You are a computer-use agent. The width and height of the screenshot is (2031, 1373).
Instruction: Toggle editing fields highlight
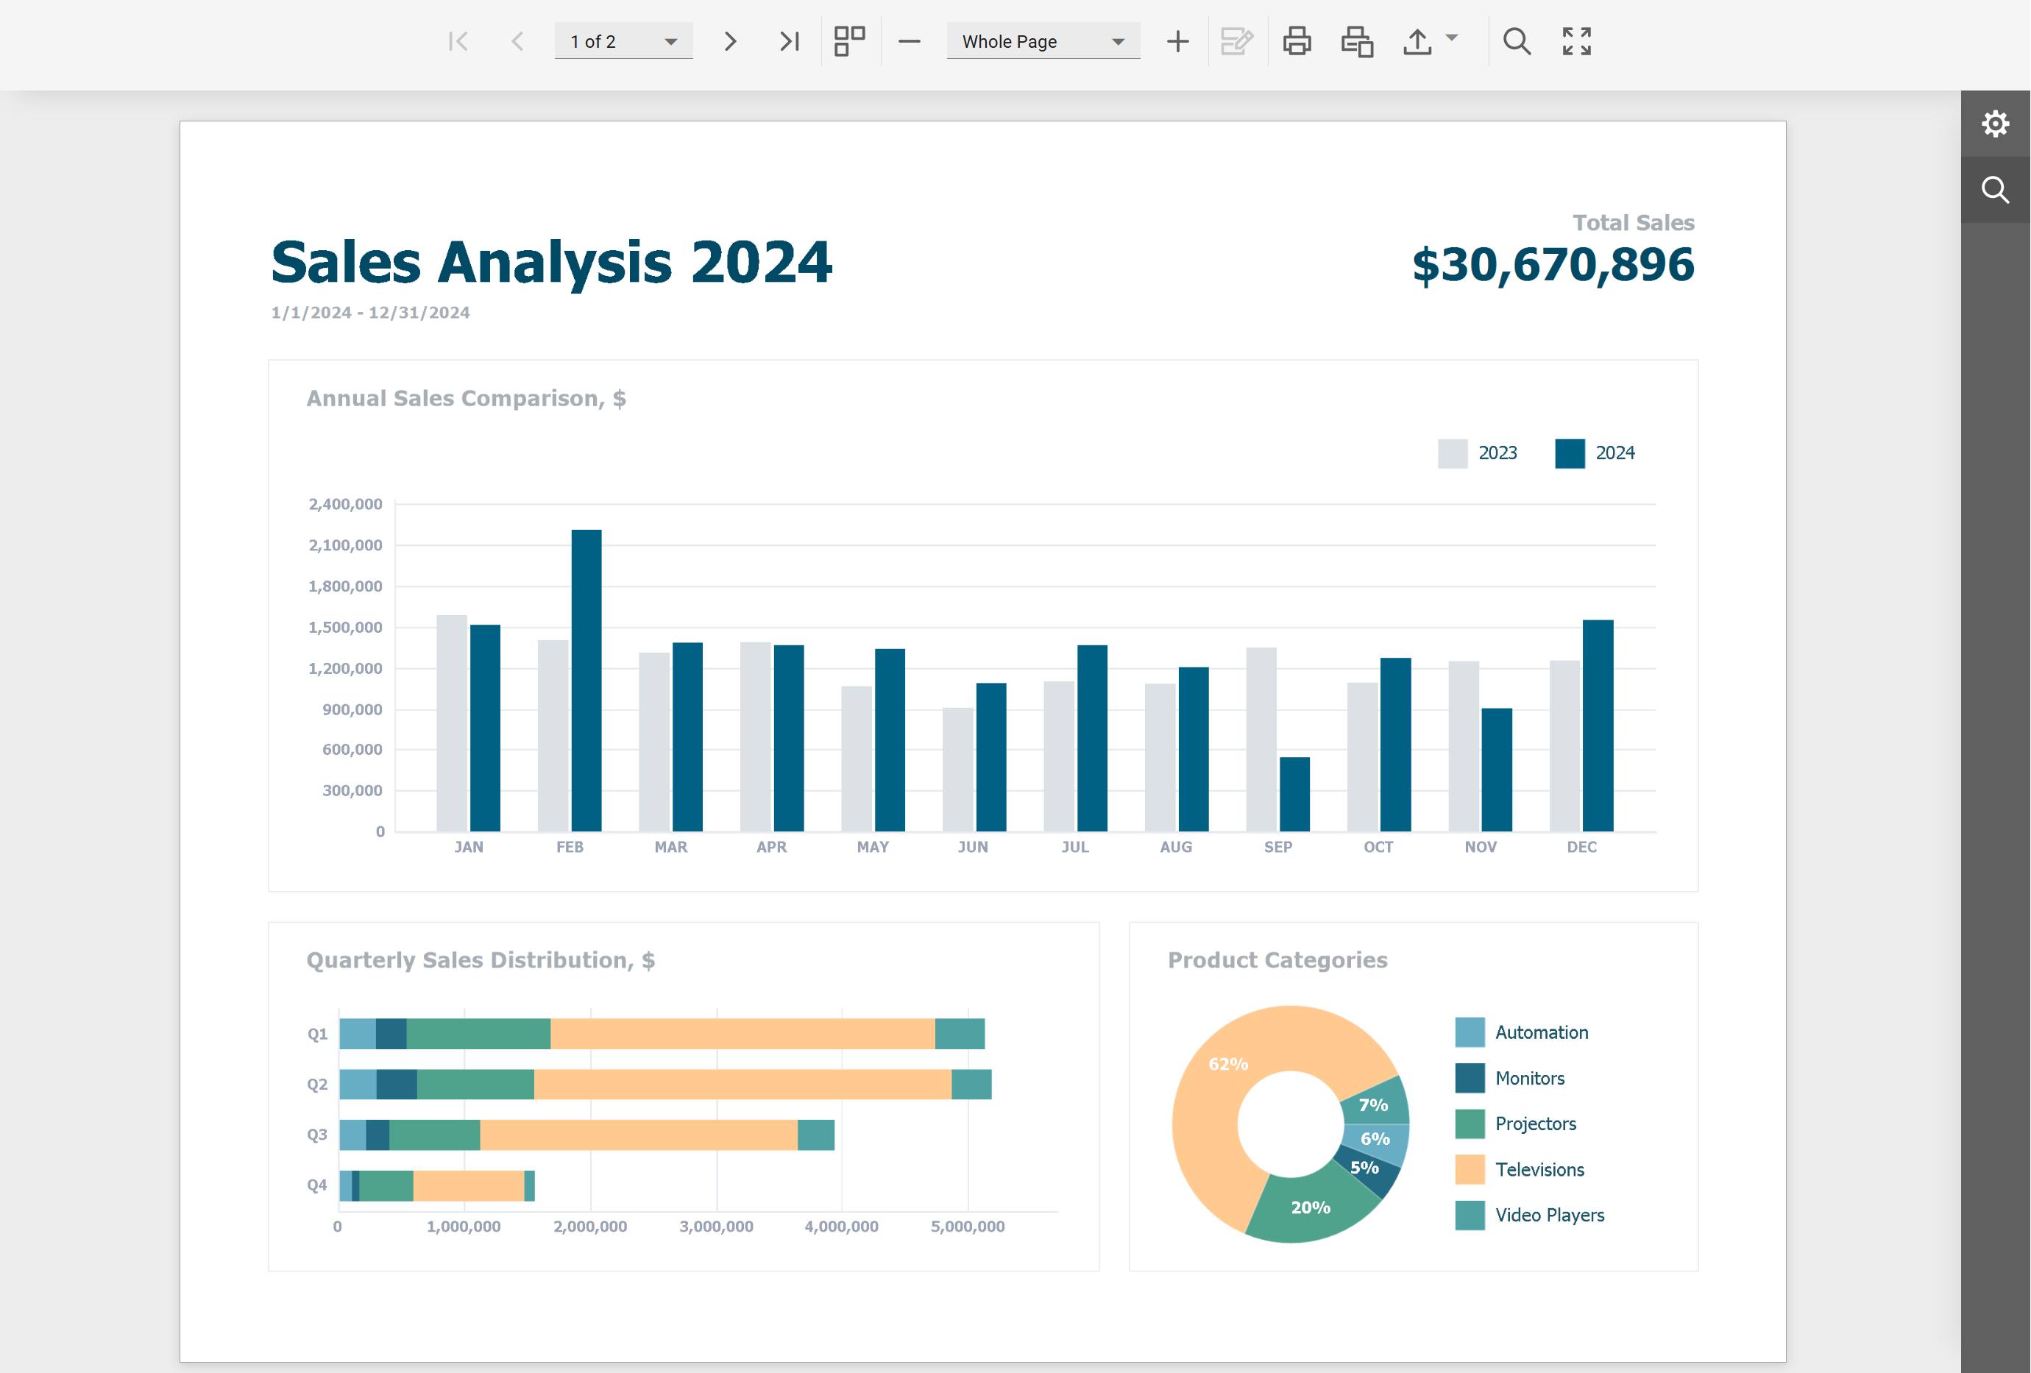point(1236,41)
